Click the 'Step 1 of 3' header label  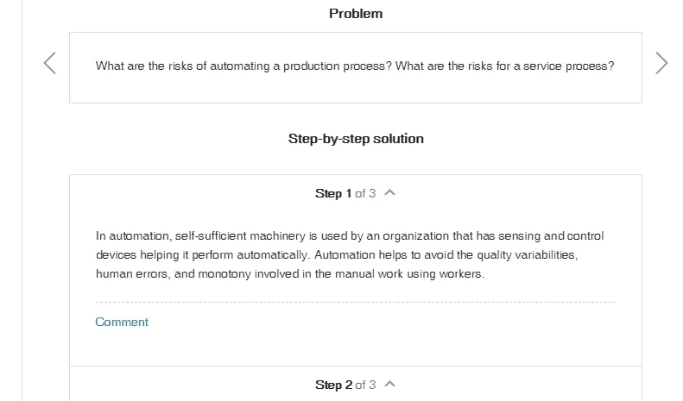point(345,193)
